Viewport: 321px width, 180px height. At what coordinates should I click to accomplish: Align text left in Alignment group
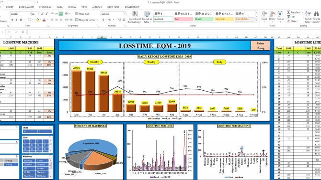click(52, 20)
